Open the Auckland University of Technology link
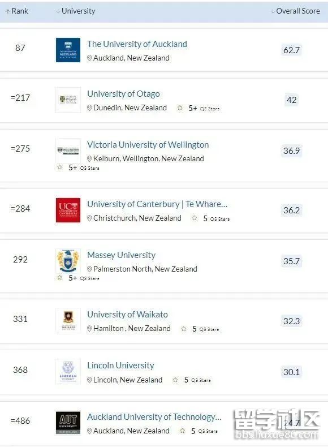Screen dimensions: 328x447 pos(154,417)
